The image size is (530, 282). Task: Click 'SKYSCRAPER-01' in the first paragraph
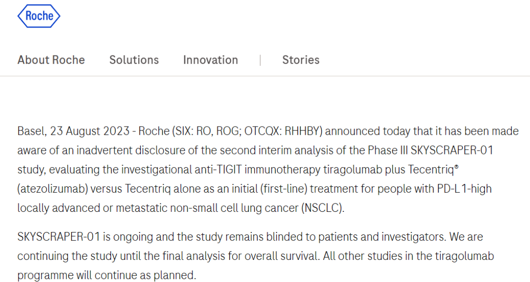(x=452, y=150)
